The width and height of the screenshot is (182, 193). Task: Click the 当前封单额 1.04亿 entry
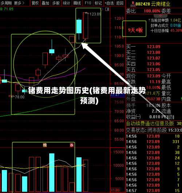166,20
